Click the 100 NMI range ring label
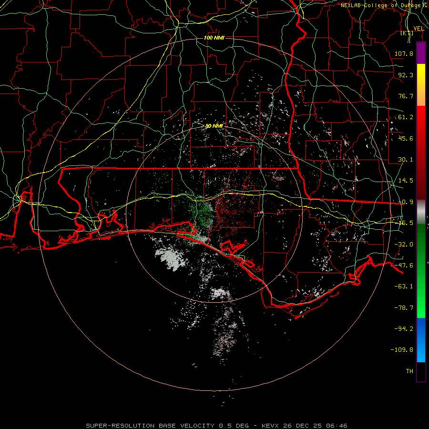 pos(214,38)
